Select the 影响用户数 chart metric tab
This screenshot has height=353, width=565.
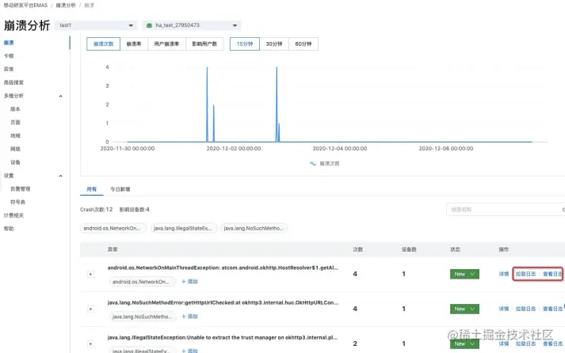(204, 44)
